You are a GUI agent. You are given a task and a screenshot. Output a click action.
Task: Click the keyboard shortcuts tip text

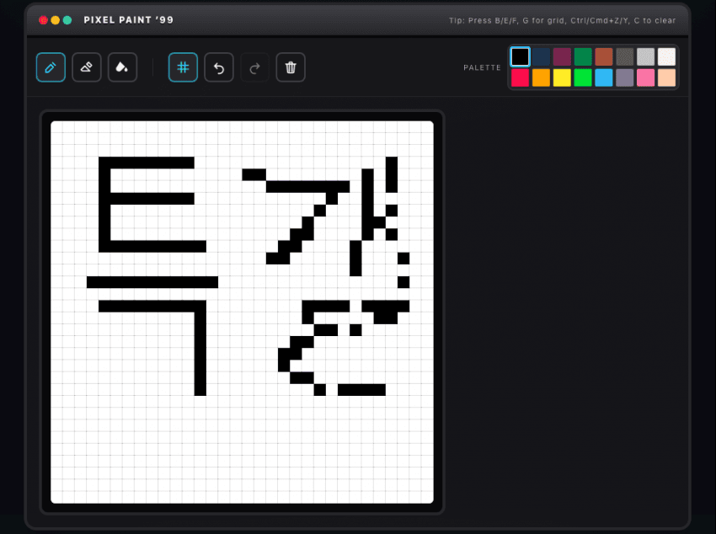click(x=562, y=20)
